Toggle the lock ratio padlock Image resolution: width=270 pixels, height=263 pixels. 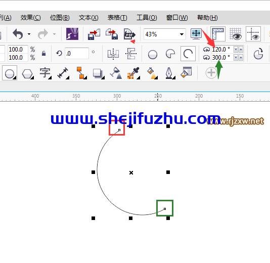pos(44,53)
